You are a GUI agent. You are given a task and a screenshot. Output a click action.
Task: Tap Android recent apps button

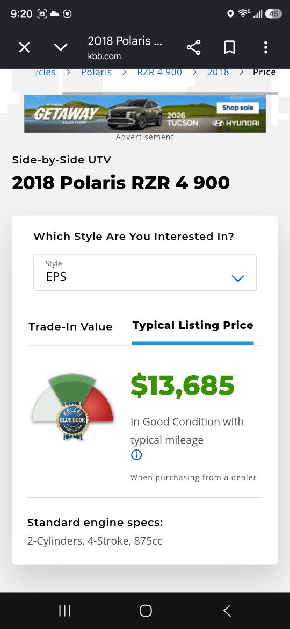click(x=64, y=611)
